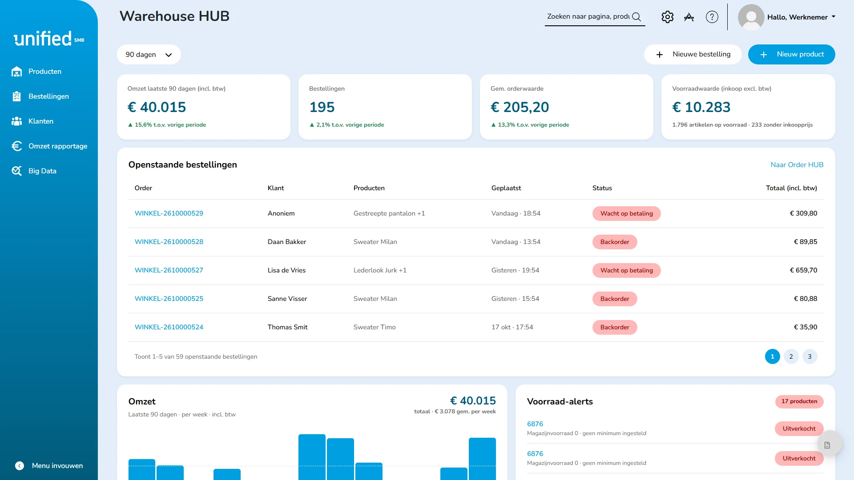Screen dimensions: 854x480
Task: Open first 6876 voorraad-alert product link
Action: click(535, 424)
